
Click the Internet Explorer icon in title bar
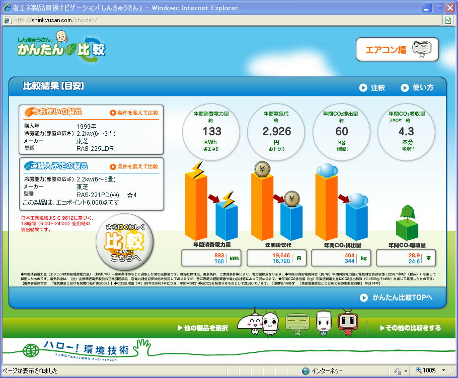pyautogui.click(x=7, y=8)
